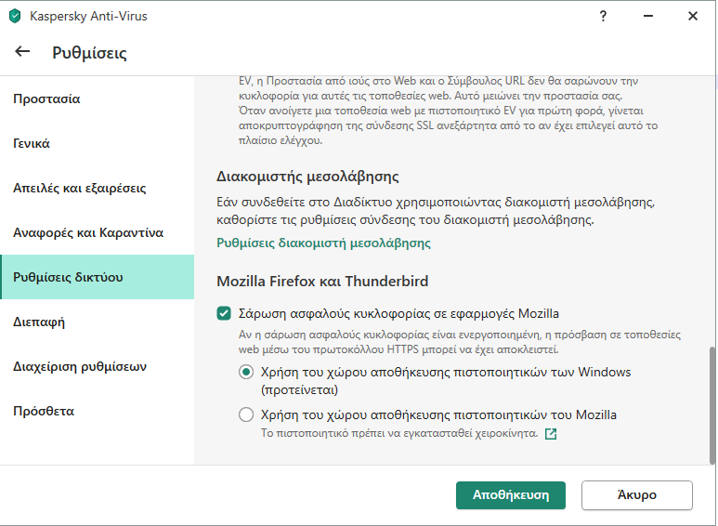Minimize the Kaspersky window

[648, 16]
